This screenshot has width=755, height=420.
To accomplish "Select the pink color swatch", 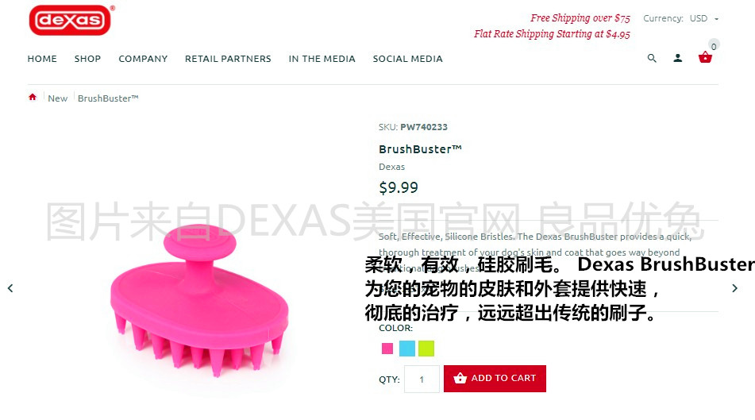I will (x=387, y=349).
